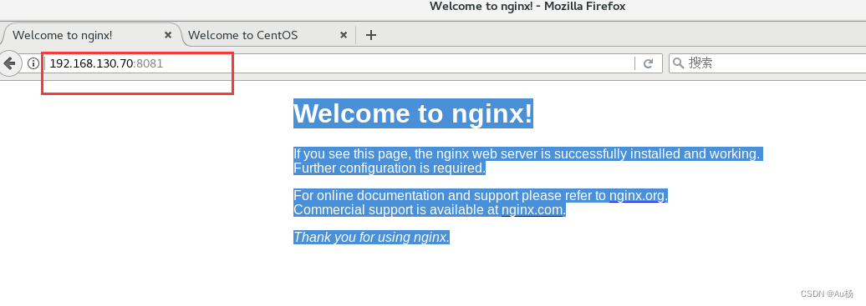Viewport: 866px width, 306px height.
Task: Switch to the Welcome to CentOS tab
Action: (x=267, y=35)
